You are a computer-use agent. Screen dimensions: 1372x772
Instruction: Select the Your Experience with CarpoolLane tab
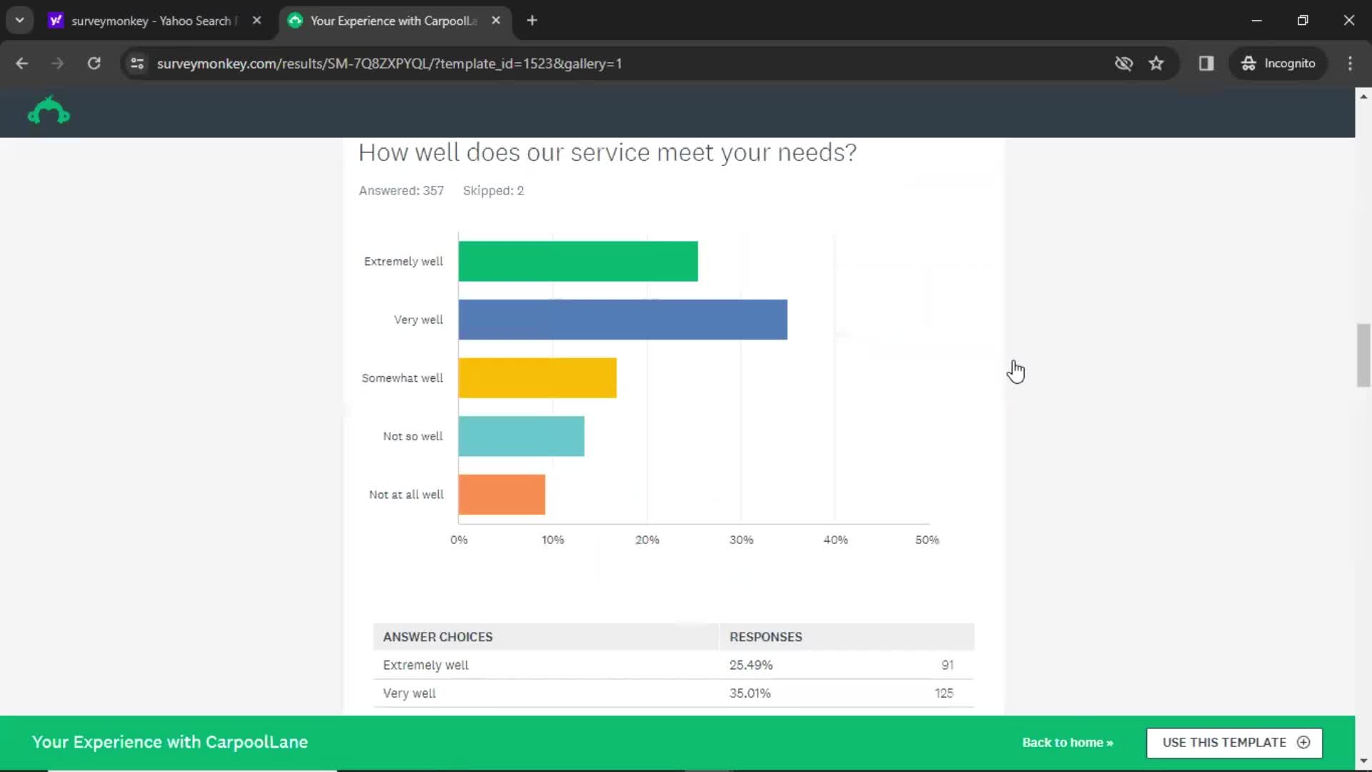pyautogui.click(x=394, y=21)
